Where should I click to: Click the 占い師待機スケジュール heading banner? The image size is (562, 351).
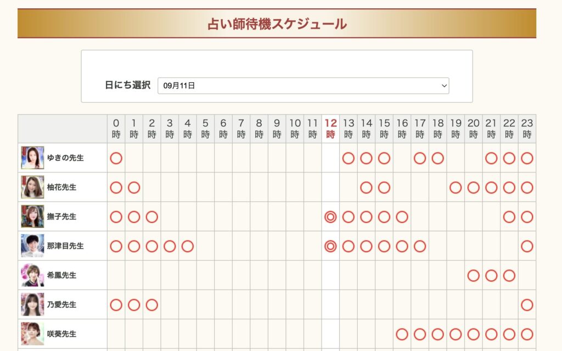click(x=277, y=24)
